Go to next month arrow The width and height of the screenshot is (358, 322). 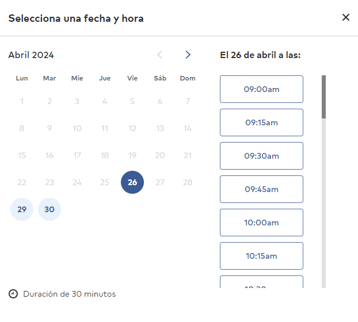(188, 55)
